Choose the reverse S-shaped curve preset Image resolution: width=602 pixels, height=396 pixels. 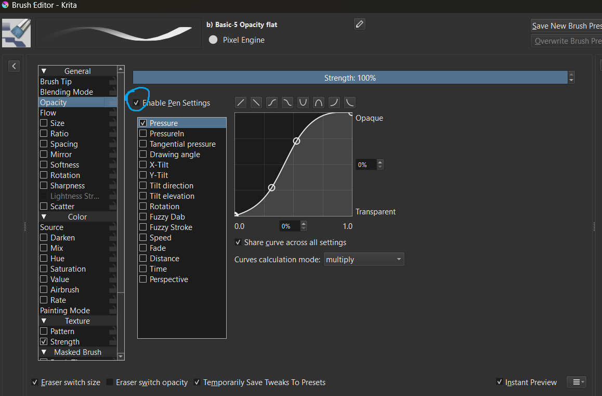(287, 103)
